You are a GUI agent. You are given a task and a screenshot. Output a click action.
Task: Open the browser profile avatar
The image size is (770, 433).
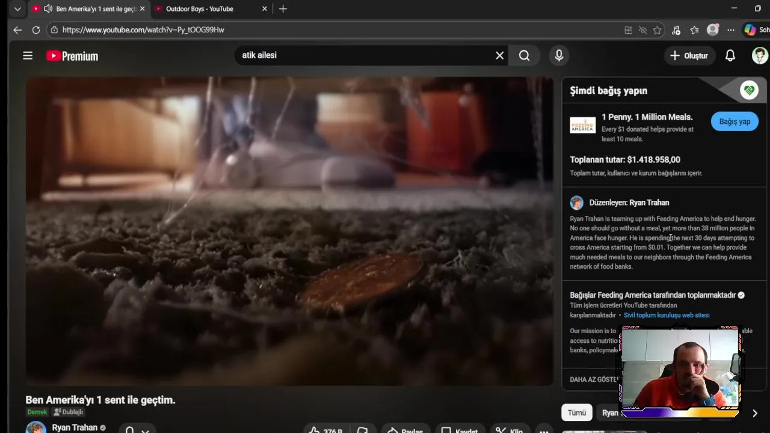click(x=713, y=30)
